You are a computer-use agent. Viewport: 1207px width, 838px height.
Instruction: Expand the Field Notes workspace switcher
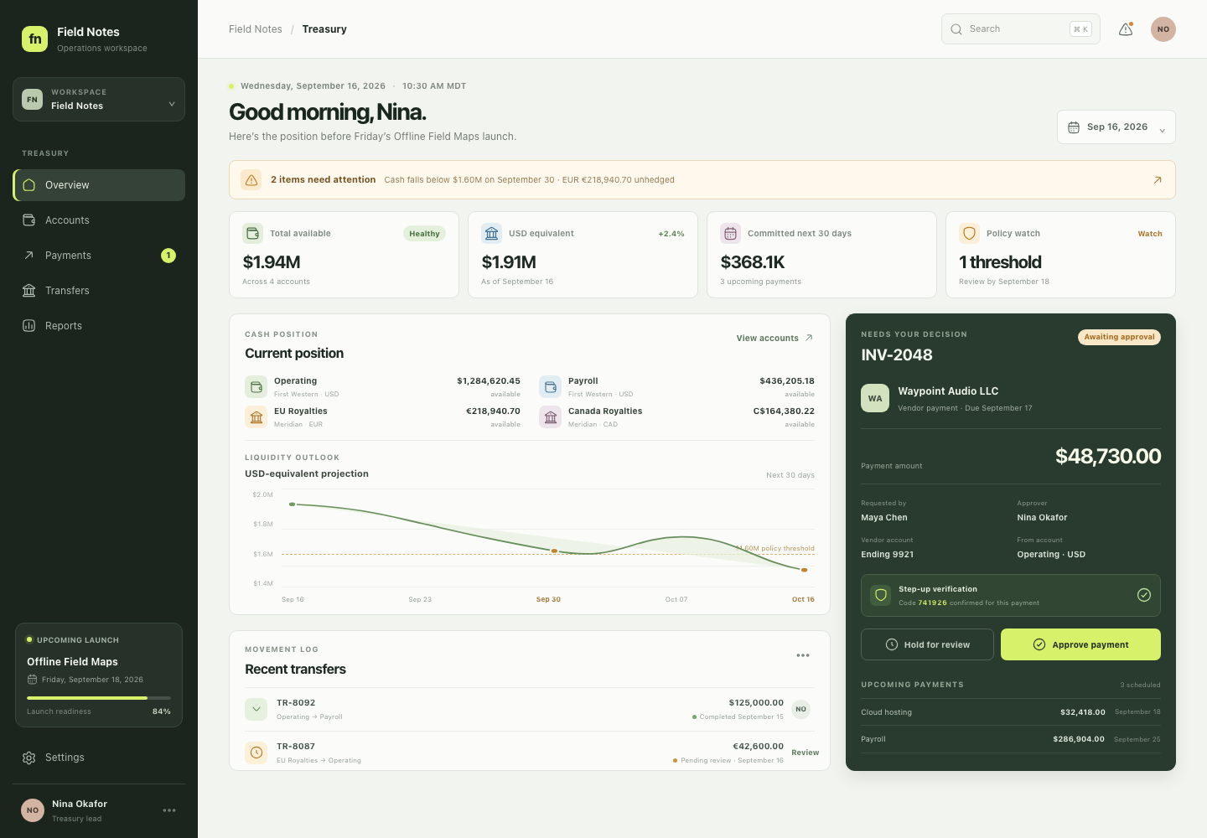coord(99,99)
